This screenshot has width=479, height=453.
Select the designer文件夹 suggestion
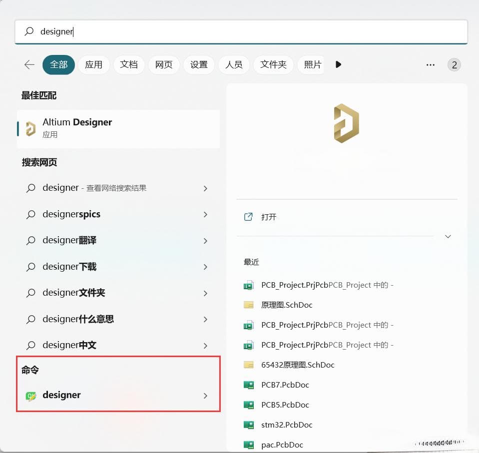(x=118, y=293)
